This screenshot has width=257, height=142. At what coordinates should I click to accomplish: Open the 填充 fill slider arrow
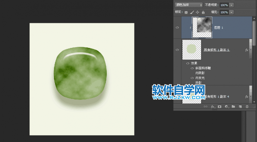pos(231,12)
